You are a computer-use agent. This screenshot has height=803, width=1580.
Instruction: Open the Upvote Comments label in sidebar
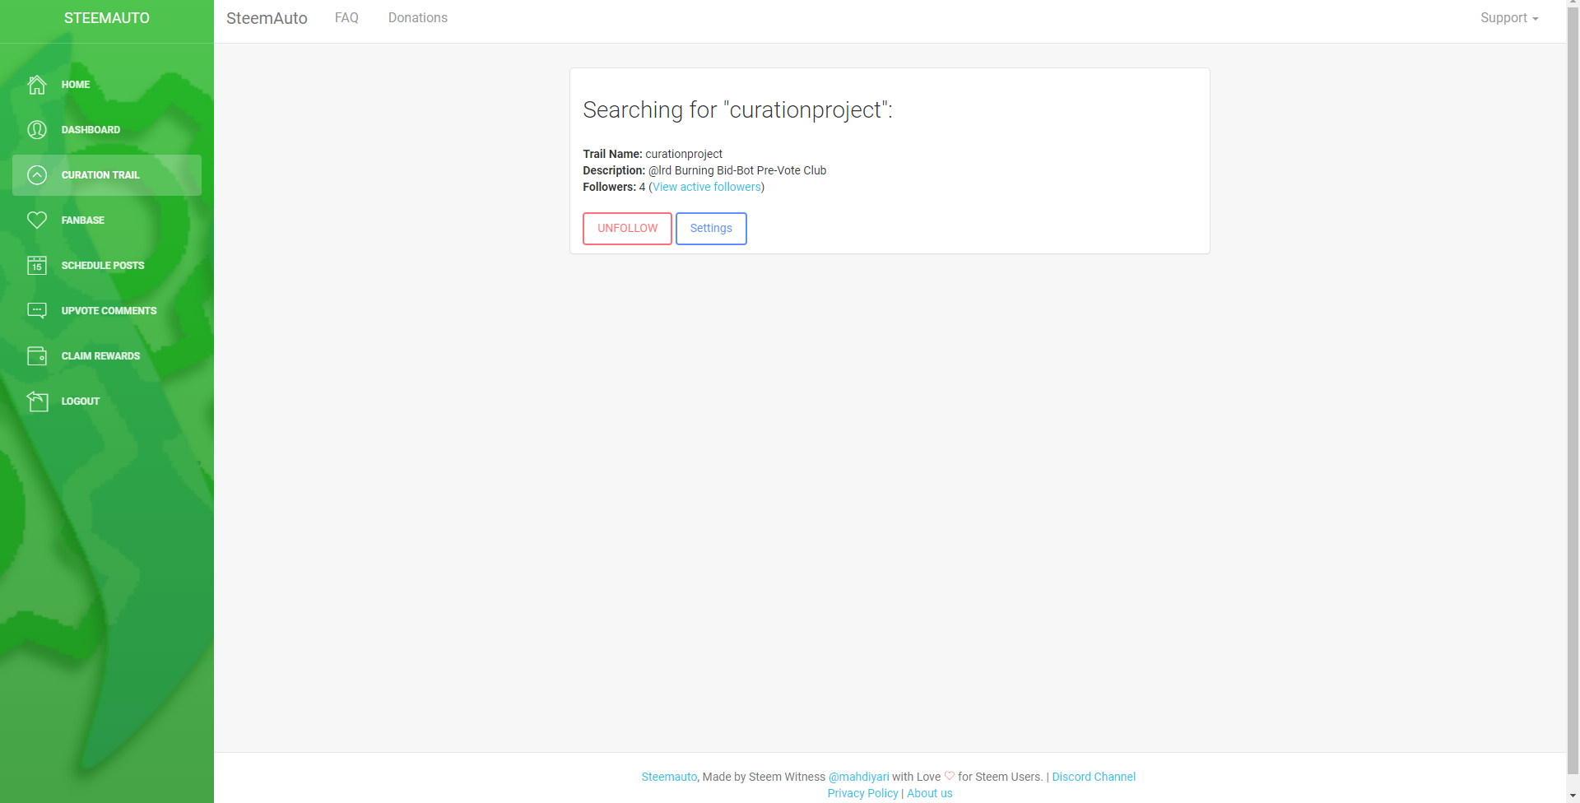pos(109,311)
